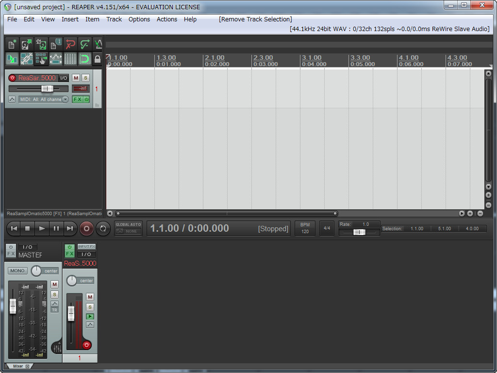497x373 pixels.
Task: Open Project Settings via the info icon
Action: (x=56, y=44)
